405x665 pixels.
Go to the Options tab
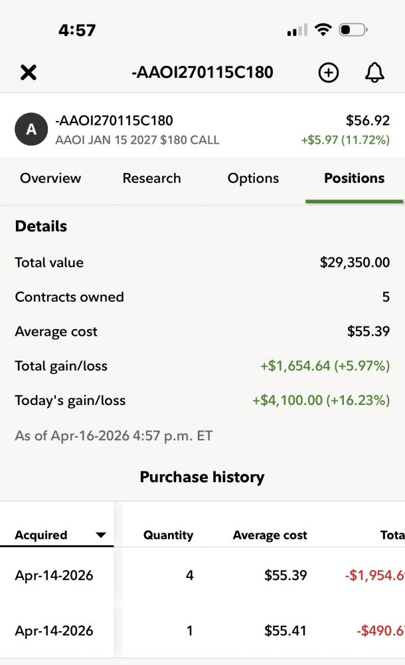click(253, 178)
